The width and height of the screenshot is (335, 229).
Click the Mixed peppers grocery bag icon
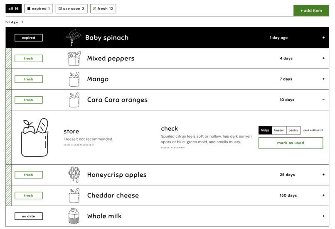click(x=74, y=58)
